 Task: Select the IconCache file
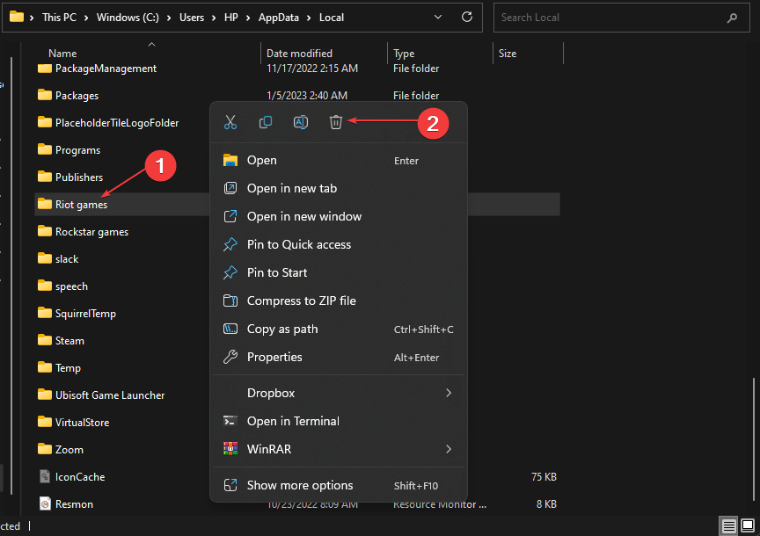pos(80,477)
